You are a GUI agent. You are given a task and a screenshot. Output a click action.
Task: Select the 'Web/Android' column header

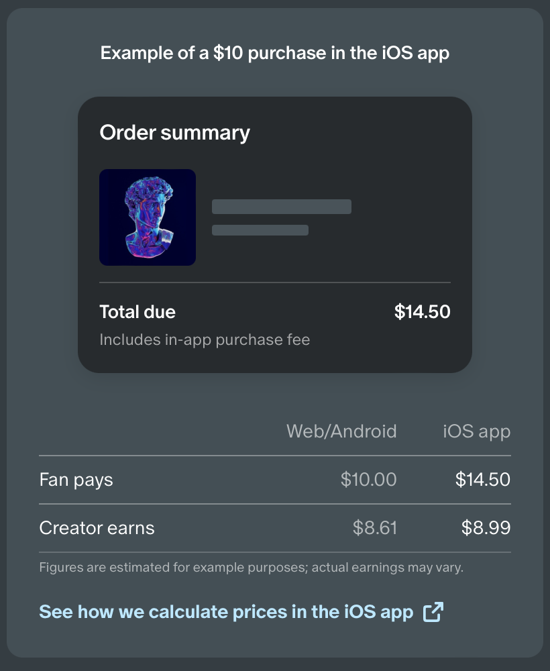pos(341,431)
